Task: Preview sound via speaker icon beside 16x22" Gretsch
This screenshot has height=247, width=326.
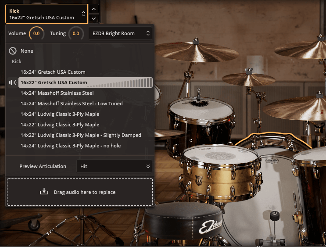Action: [x=13, y=82]
